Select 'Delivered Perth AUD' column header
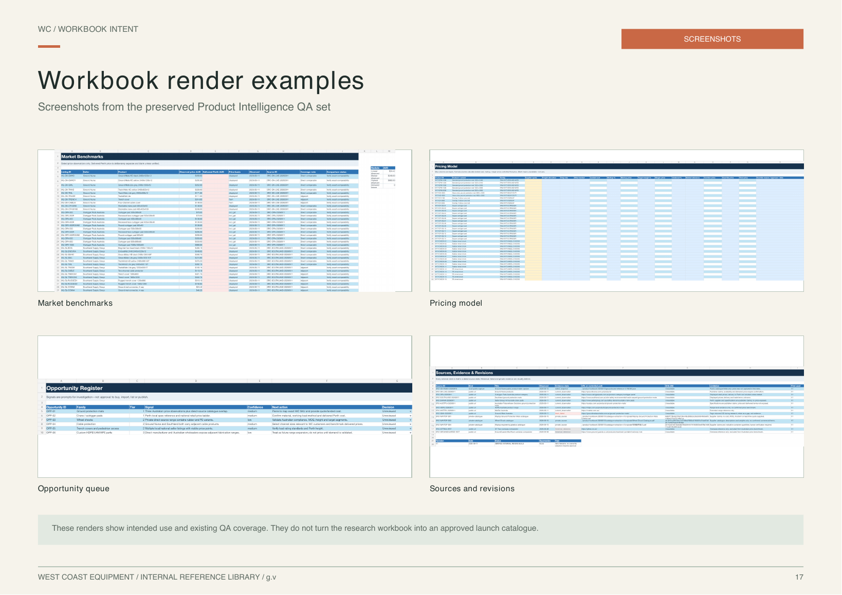The height and width of the screenshot is (595, 842). click(x=215, y=172)
